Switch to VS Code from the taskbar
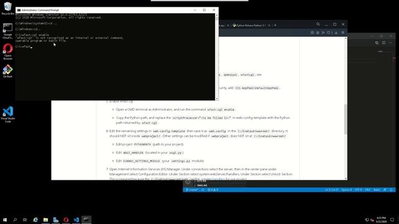This screenshot has width=399, height=224. [x=76, y=220]
